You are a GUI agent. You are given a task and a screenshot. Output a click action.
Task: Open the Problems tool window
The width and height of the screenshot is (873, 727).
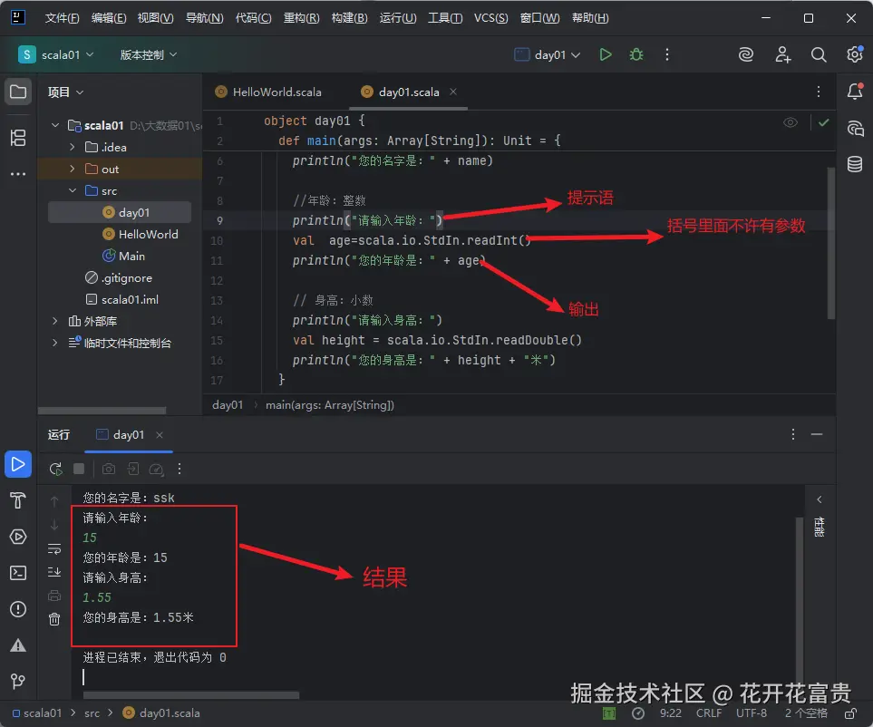point(18,609)
